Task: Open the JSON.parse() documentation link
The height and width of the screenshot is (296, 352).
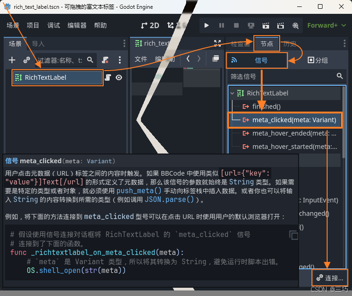Action: point(169,200)
